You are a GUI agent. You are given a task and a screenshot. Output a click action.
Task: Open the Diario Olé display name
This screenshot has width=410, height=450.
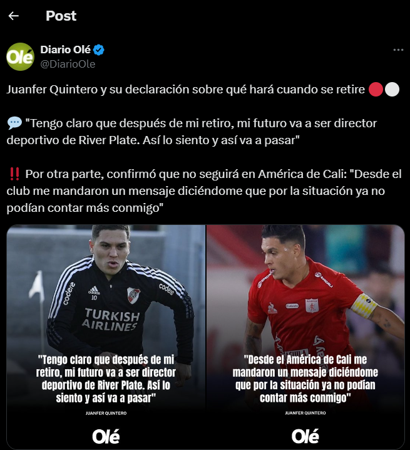point(65,50)
